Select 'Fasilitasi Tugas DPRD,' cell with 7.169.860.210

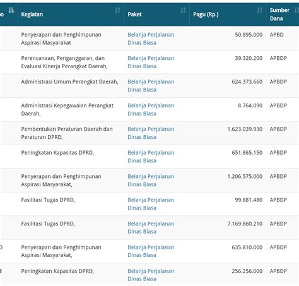coord(71,227)
